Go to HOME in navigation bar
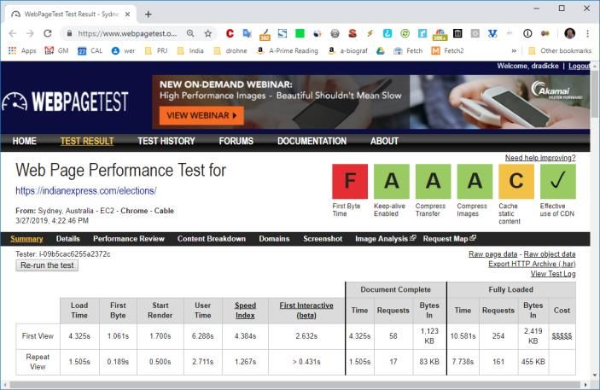 24,141
